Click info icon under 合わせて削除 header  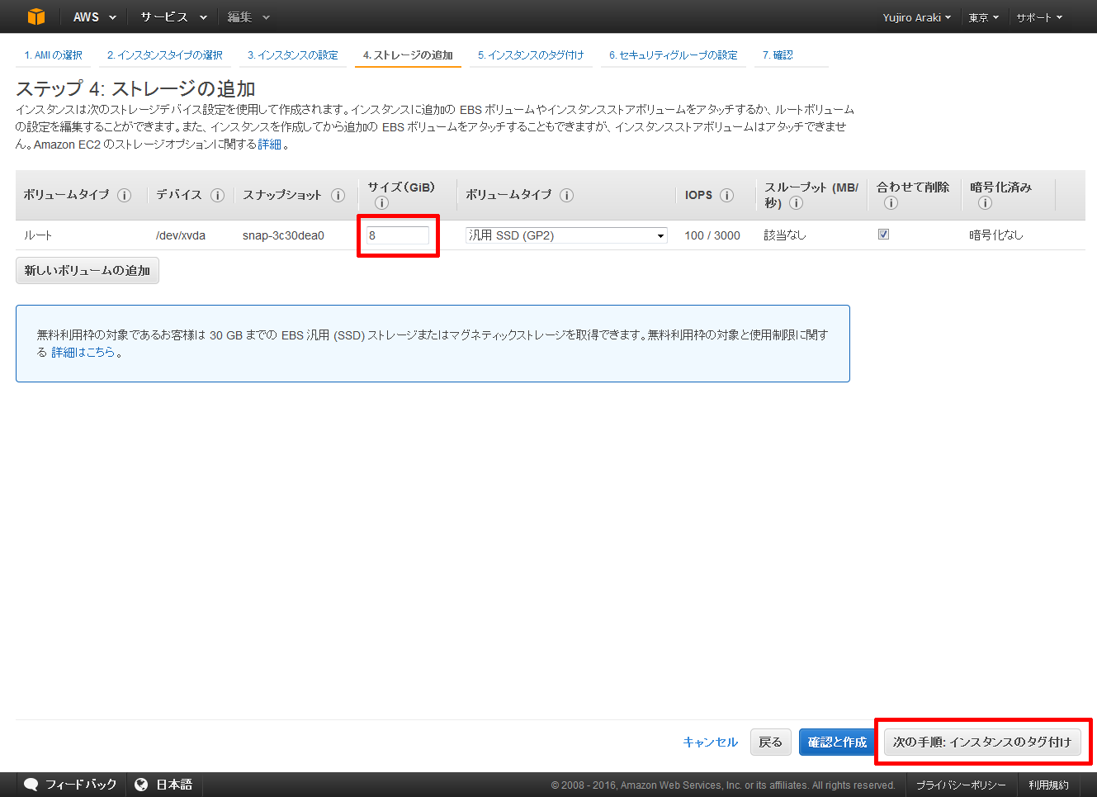click(891, 203)
